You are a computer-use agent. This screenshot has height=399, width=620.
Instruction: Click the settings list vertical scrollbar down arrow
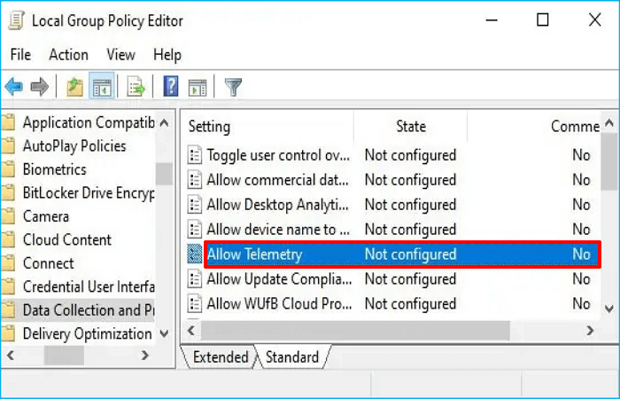609,307
